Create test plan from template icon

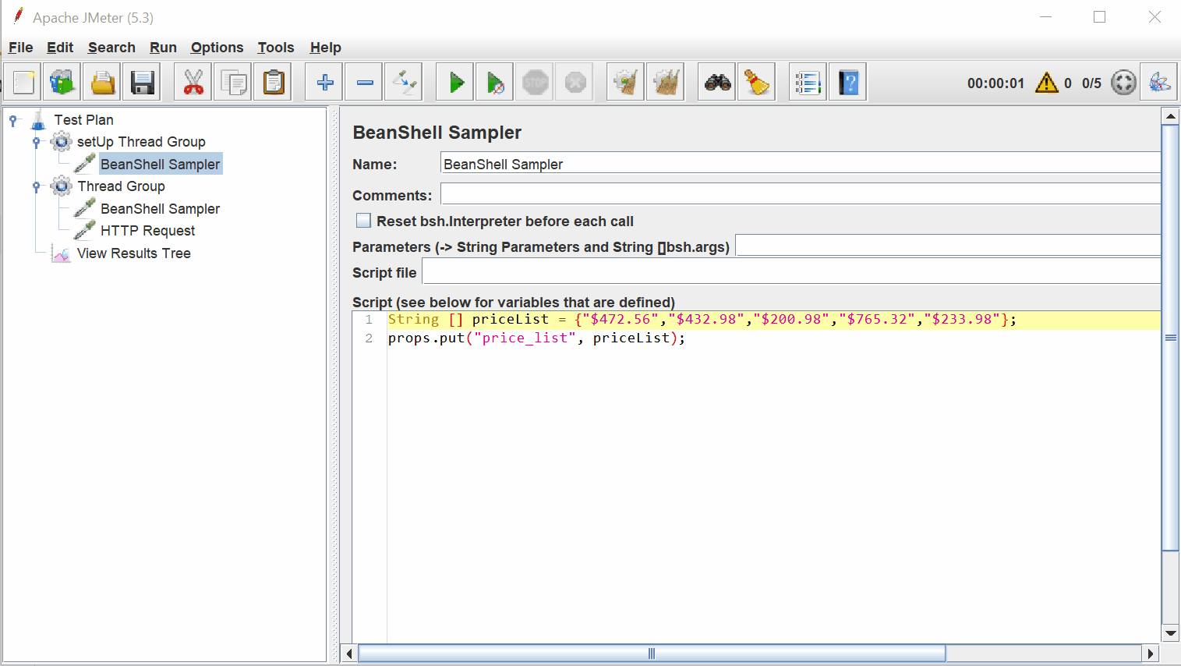point(62,81)
